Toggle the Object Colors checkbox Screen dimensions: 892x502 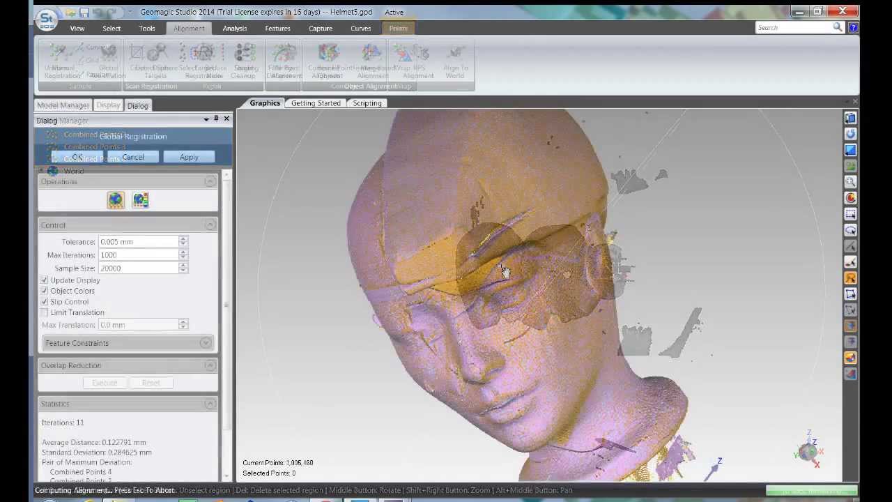coord(45,291)
